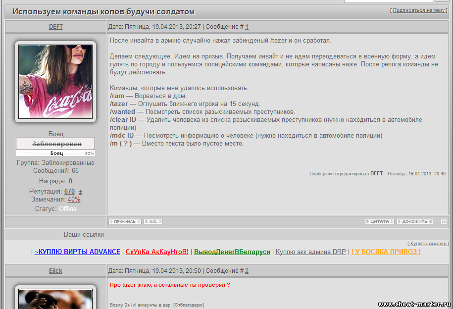
Task: Open the awards count 0 link
Action: point(70,181)
